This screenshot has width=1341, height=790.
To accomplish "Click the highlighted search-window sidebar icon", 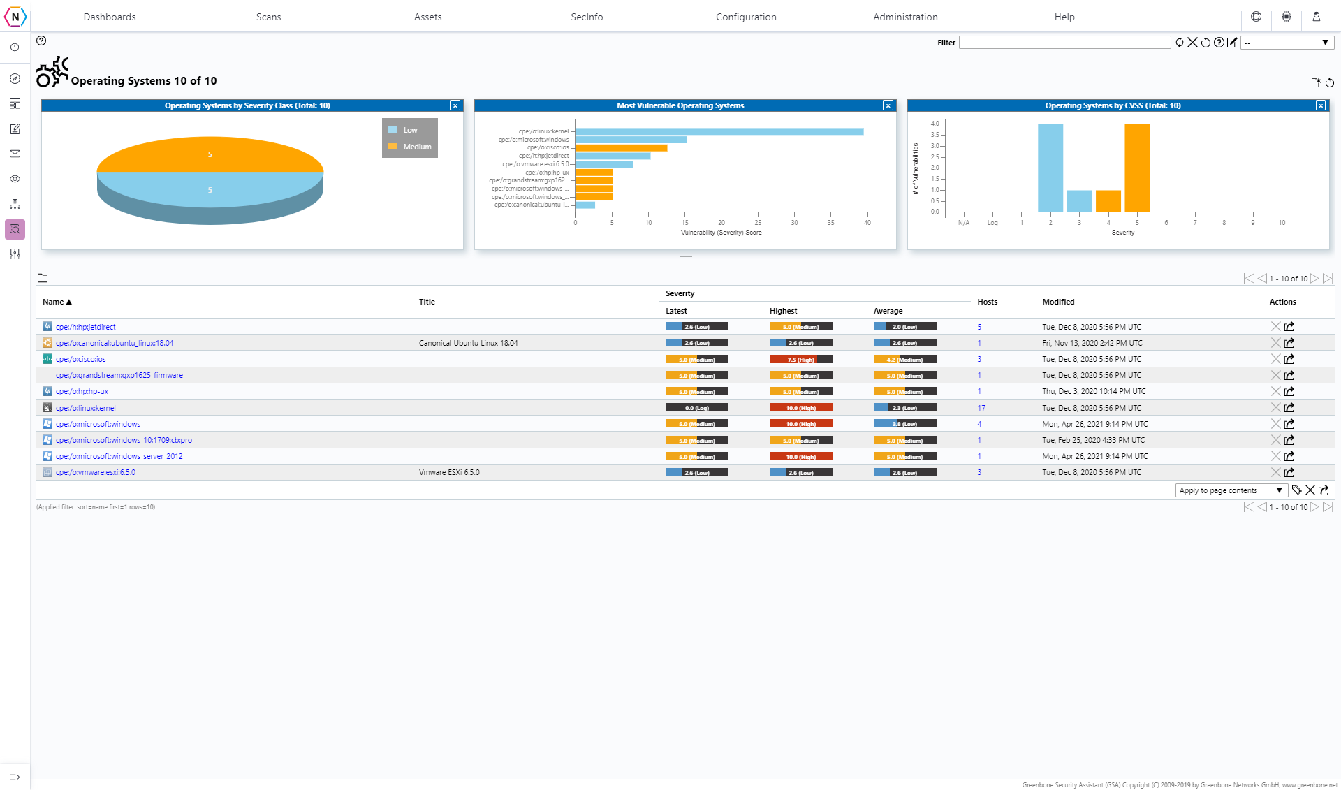I will click(x=15, y=229).
